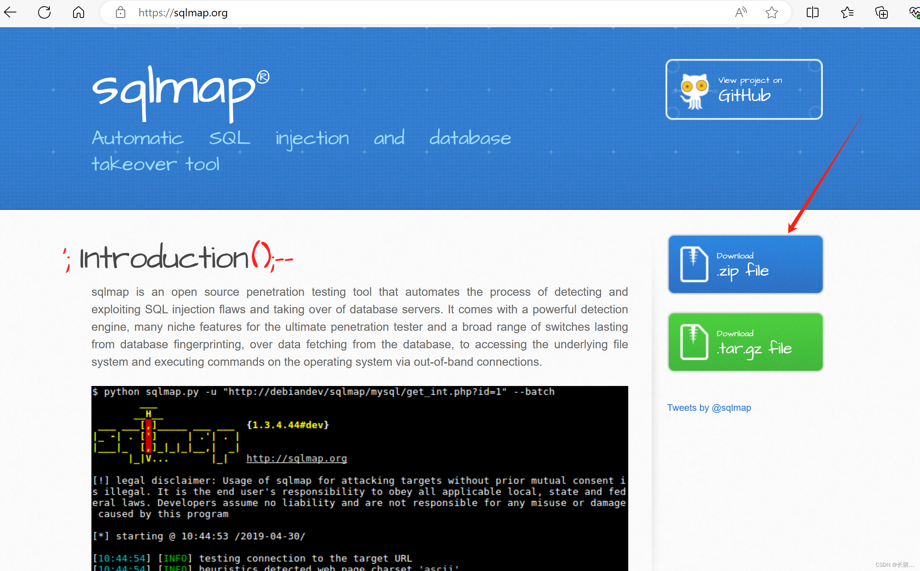Open the split screen view

(x=813, y=12)
